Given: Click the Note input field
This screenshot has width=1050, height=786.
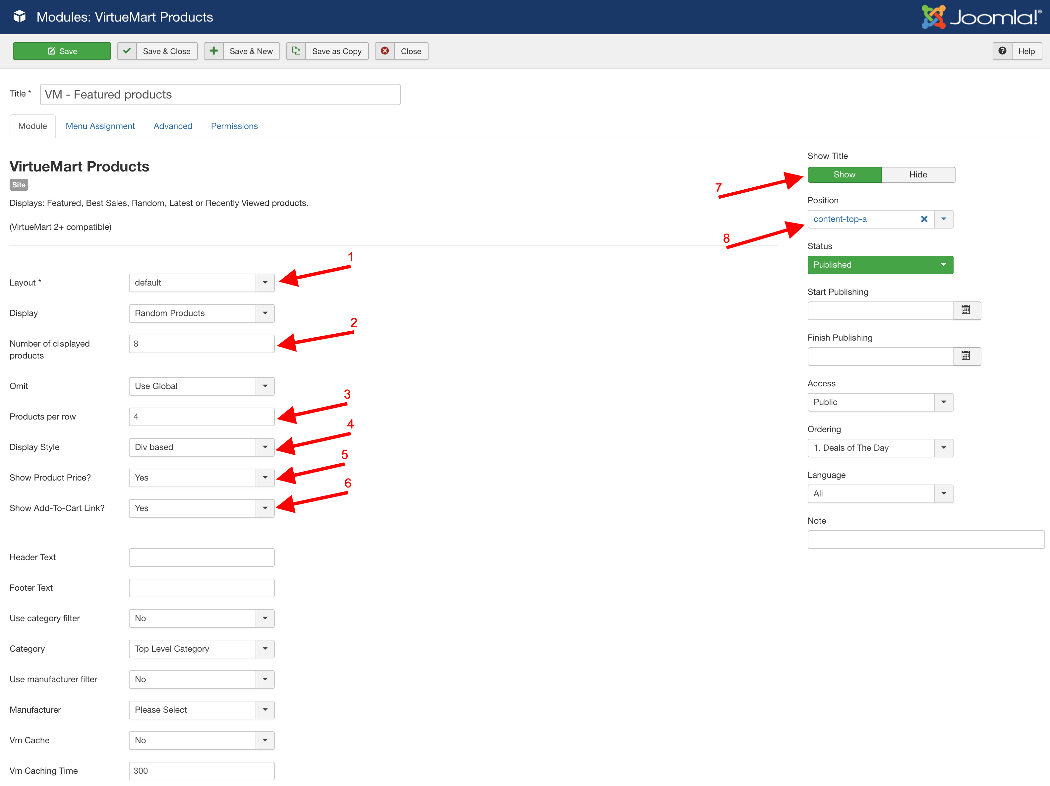Looking at the screenshot, I should pos(926,540).
